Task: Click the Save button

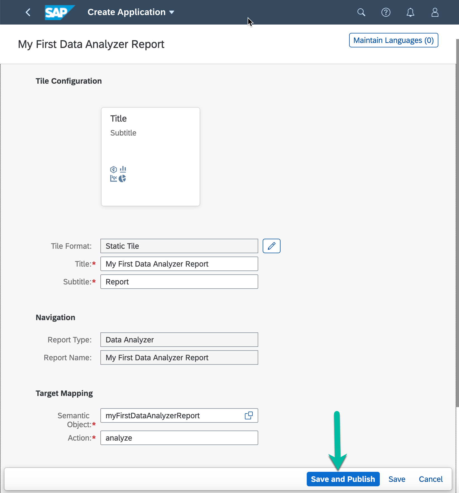Action: coord(397,479)
